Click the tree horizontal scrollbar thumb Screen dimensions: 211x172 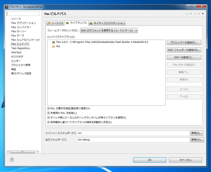pyautogui.click(x=22, y=152)
